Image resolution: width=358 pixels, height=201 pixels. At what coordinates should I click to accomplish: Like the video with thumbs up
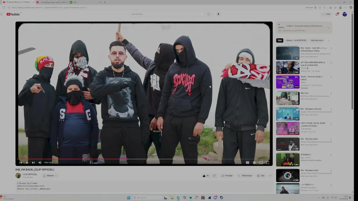206,176
